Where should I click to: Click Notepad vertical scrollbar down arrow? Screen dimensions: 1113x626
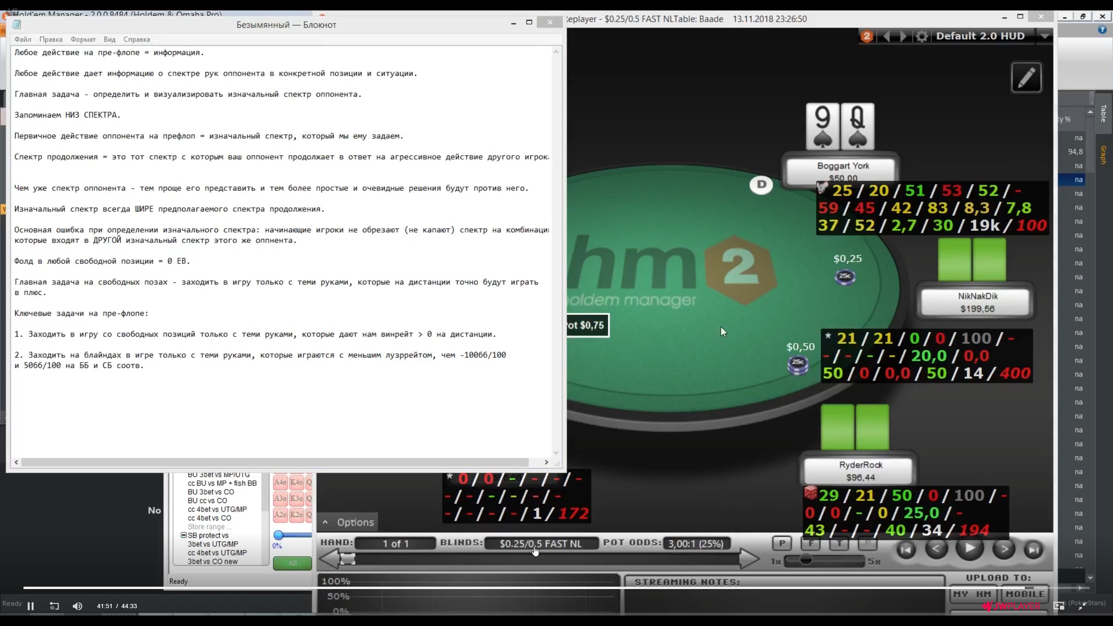[556, 453]
